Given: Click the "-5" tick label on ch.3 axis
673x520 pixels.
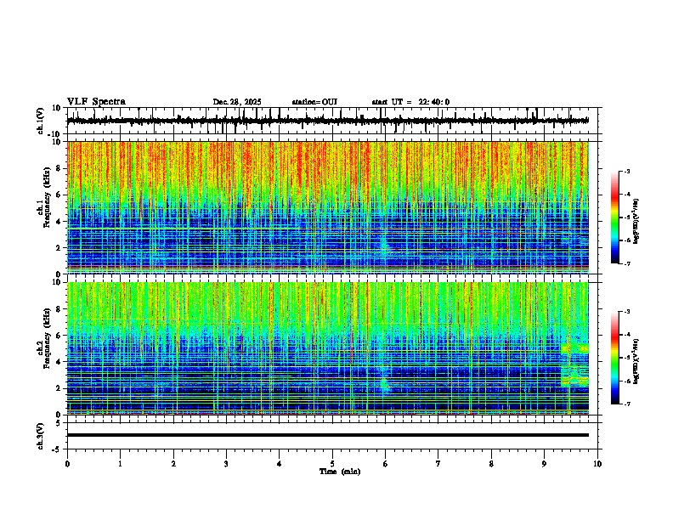Looking at the screenshot, I should tap(57, 449).
